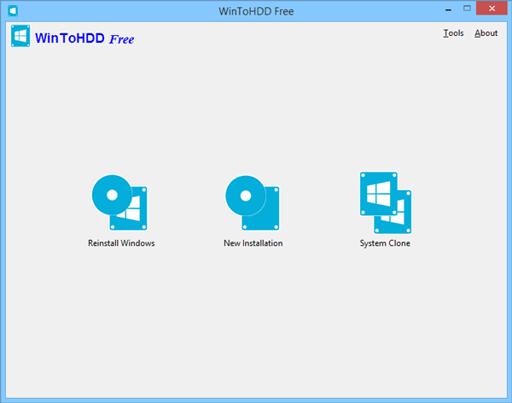Viewport: 512px width, 403px height.
Task: Close the WinToHDD Free window
Action: coord(492,9)
